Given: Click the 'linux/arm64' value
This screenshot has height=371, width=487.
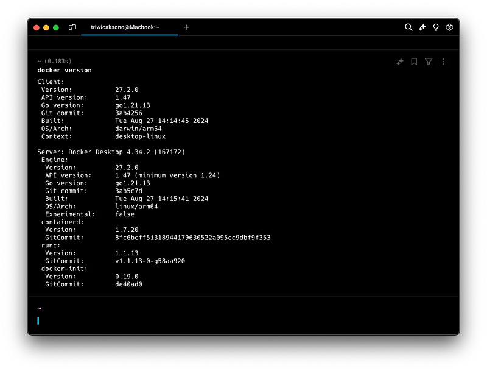Looking at the screenshot, I should click(x=136, y=207).
